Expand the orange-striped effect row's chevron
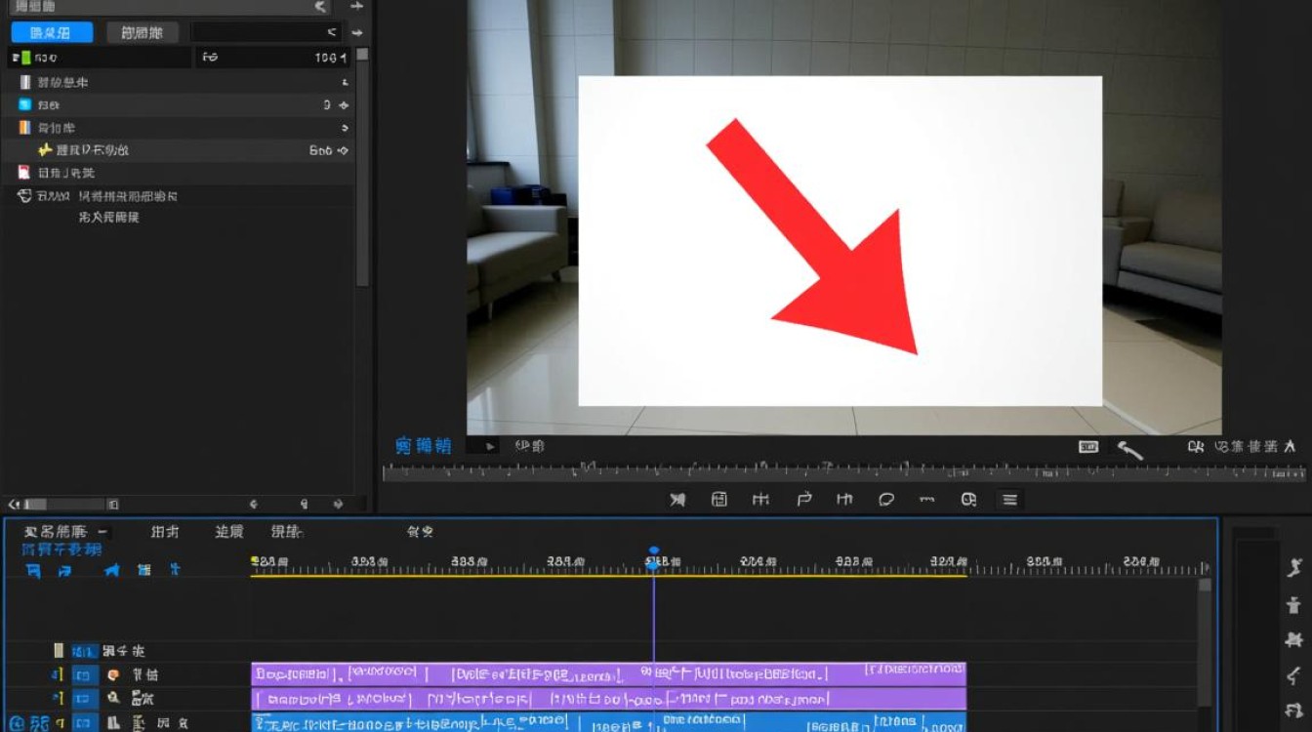Screen dimensions: 1312x732 click(x=345, y=128)
